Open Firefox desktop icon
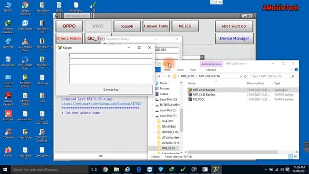 click(8, 152)
